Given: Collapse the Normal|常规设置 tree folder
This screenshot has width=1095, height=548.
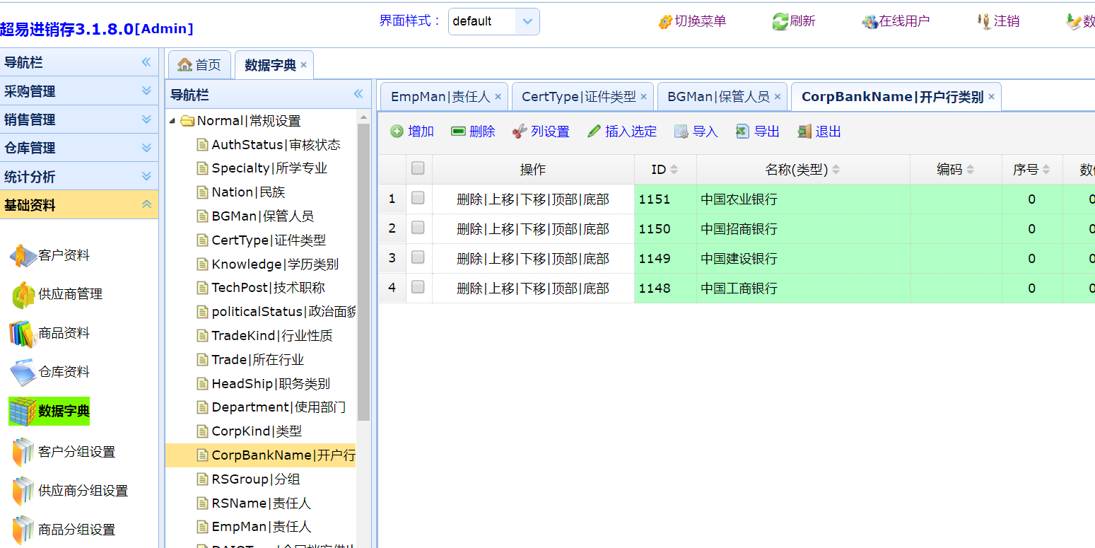Looking at the screenshot, I should coord(172,121).
